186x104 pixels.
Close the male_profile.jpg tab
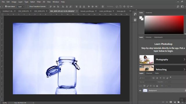point(113,11)
